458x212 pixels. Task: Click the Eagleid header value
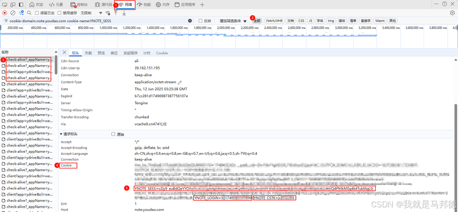[161, 96]
